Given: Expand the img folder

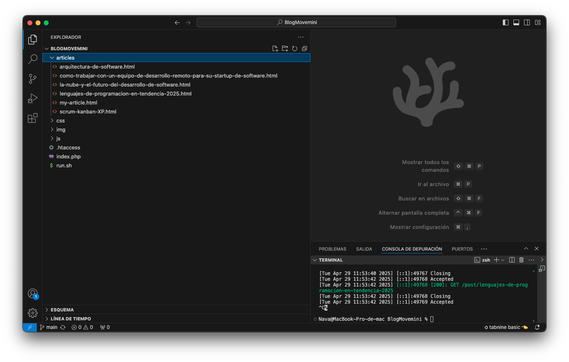Looking at the screenshot, I should coord(177,129).
